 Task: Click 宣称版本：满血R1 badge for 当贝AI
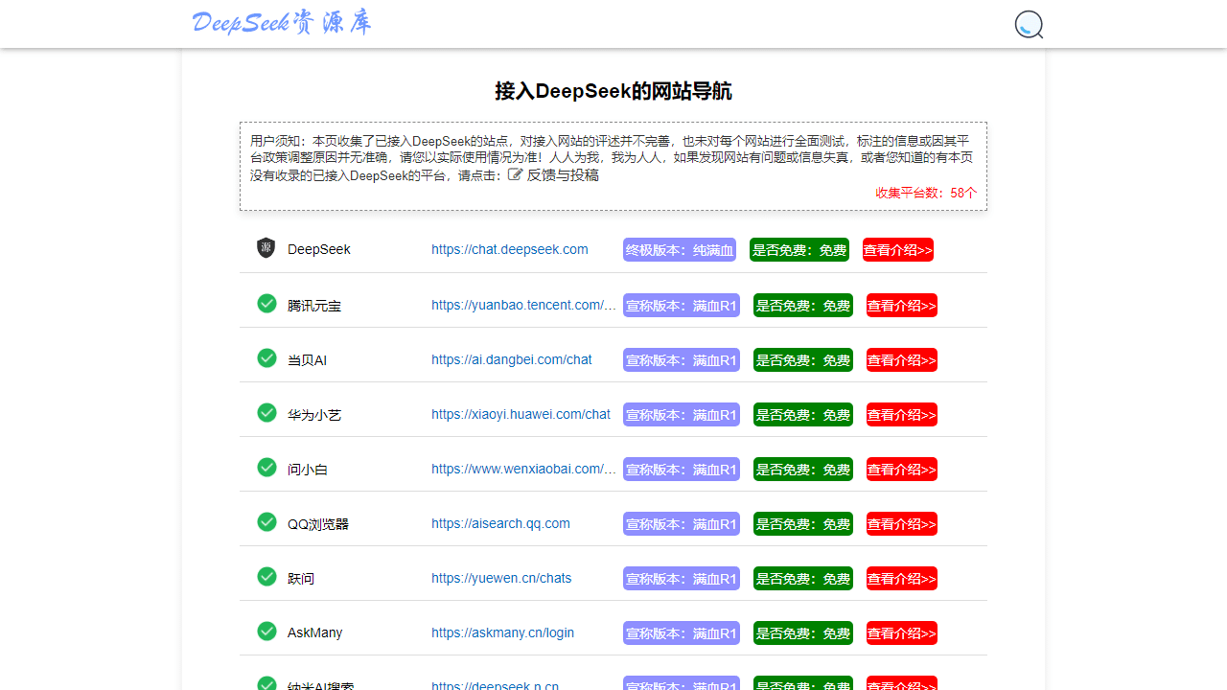click(x=682, y=360)
